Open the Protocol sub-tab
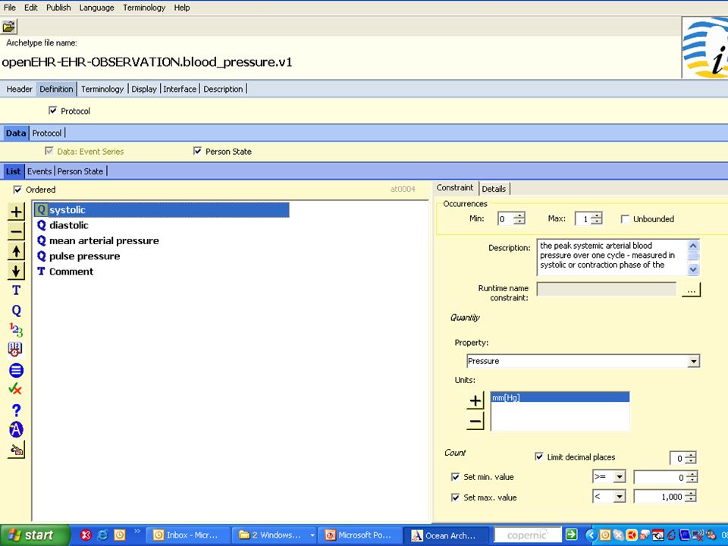The image size is (728, 546). [x=47, y=133]
